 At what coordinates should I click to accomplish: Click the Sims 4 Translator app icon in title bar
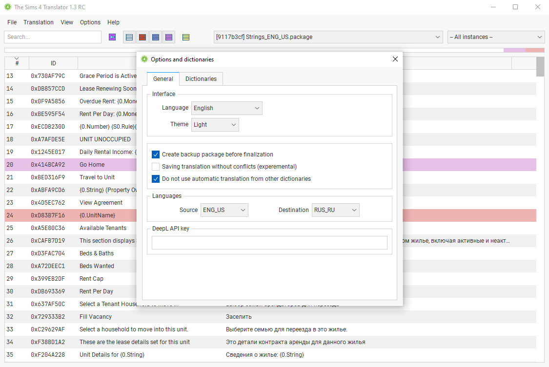8,7
